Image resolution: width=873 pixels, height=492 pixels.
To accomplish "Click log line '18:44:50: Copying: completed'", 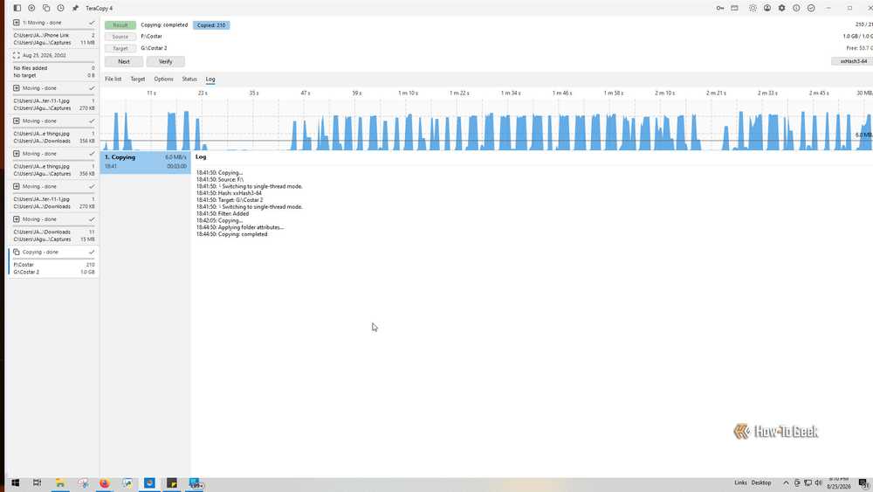I will 231,234.
